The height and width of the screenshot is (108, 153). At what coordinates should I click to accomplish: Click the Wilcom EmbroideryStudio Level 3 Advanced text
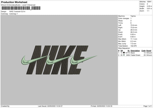pos(18,5)
